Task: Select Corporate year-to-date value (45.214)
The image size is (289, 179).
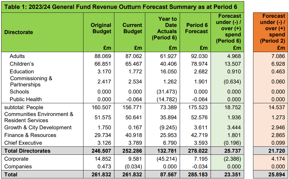Action: coord(167,159)
